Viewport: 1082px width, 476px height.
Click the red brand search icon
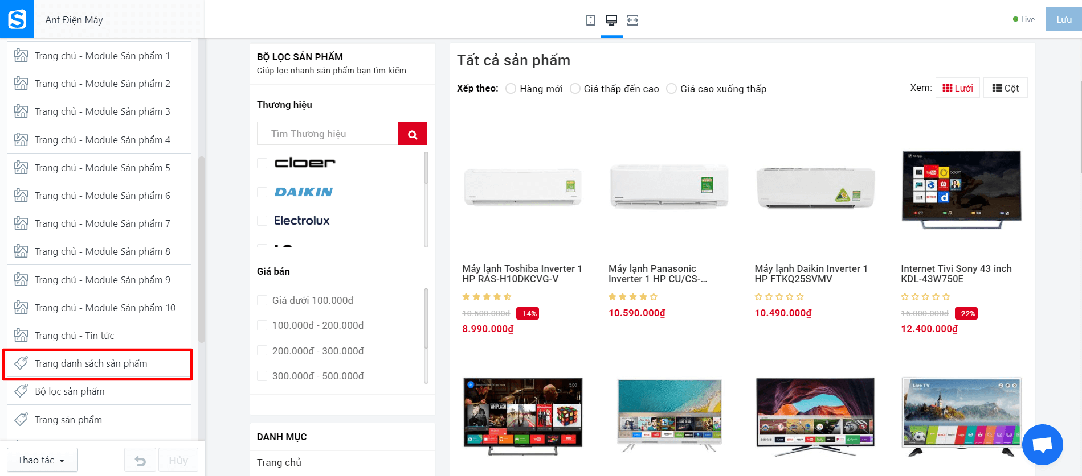(413, 134)
